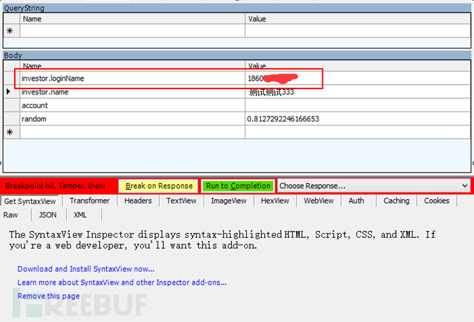
Task: Click the QueryString Value column header
Action: [358, 19]
